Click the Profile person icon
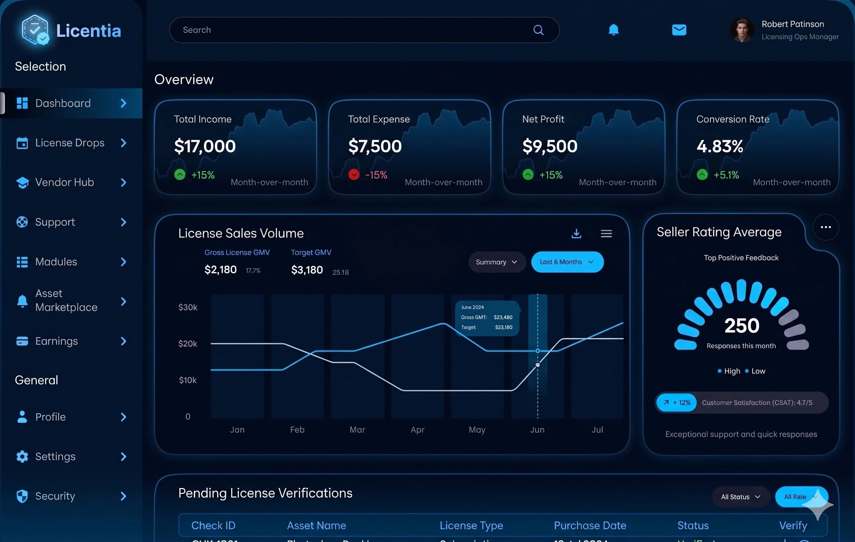Viewport: 855px width, 542px height. coord(22,417)
